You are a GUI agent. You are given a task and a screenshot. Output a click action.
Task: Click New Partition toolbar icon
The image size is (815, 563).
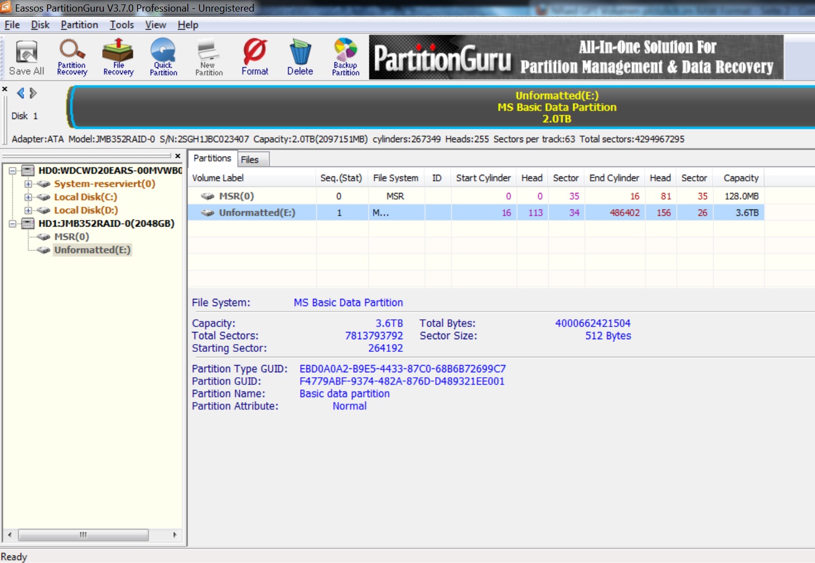209,57
